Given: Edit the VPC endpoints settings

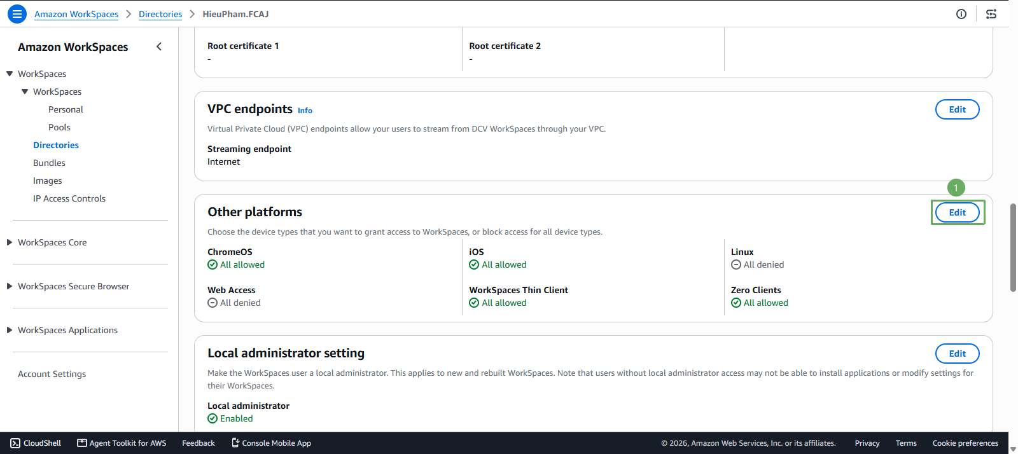Looking at the screenshot, I should [x=957, y=109].
